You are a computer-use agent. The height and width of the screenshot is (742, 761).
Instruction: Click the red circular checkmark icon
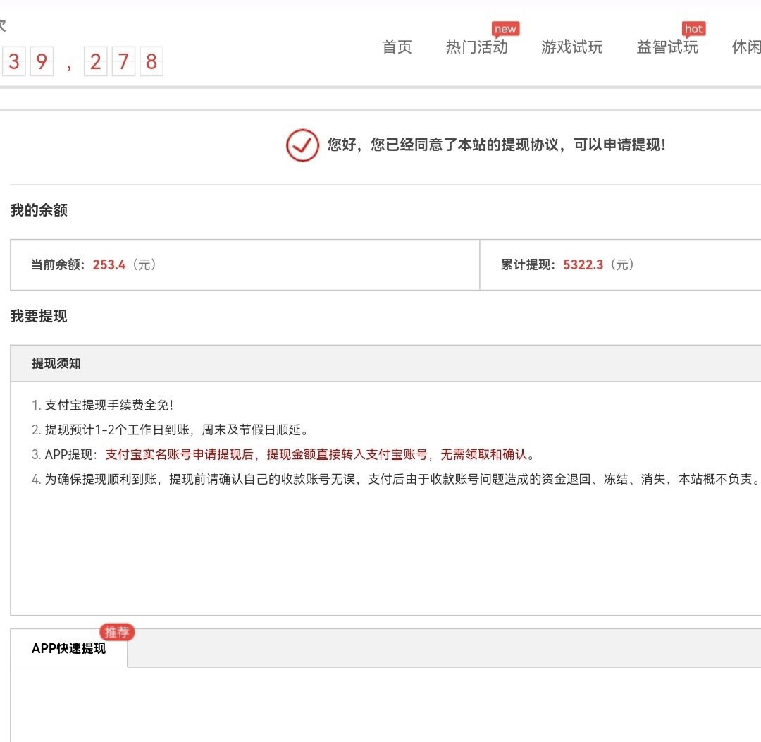point(302,145)
